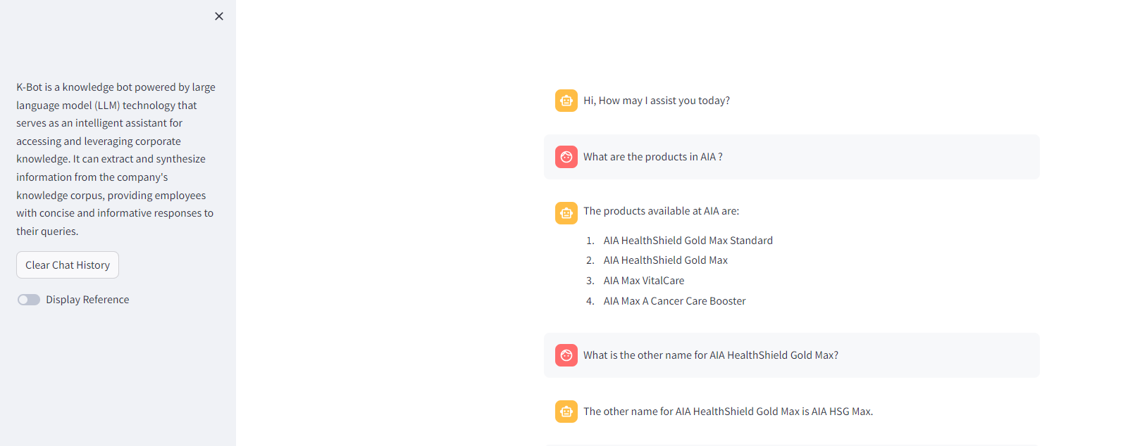Click the bot avatar beside the greeting message
Screen dimensions: 1135x446
[566, 101]
